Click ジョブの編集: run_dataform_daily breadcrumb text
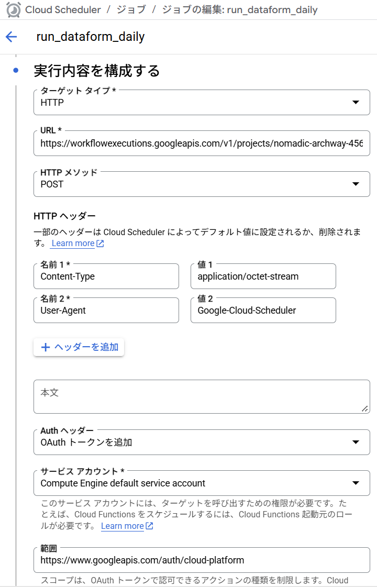The height and width of the screenshot is (587, 377). click(x=240, y=10)
